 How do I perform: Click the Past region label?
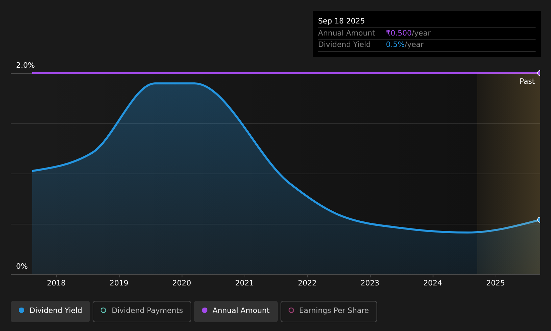527,81
